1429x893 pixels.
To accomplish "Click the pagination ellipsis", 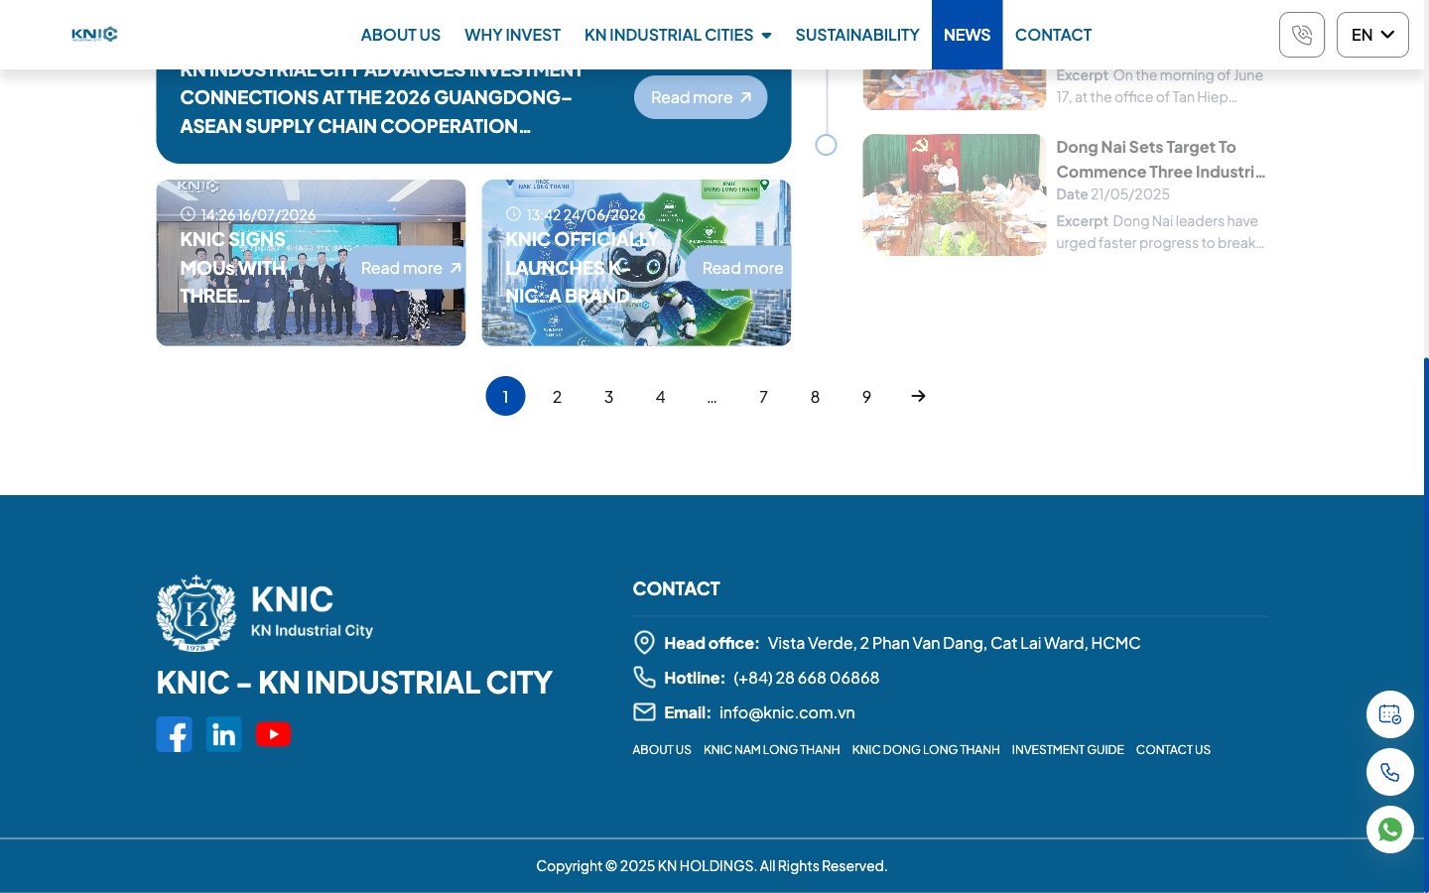I will 712,396.
